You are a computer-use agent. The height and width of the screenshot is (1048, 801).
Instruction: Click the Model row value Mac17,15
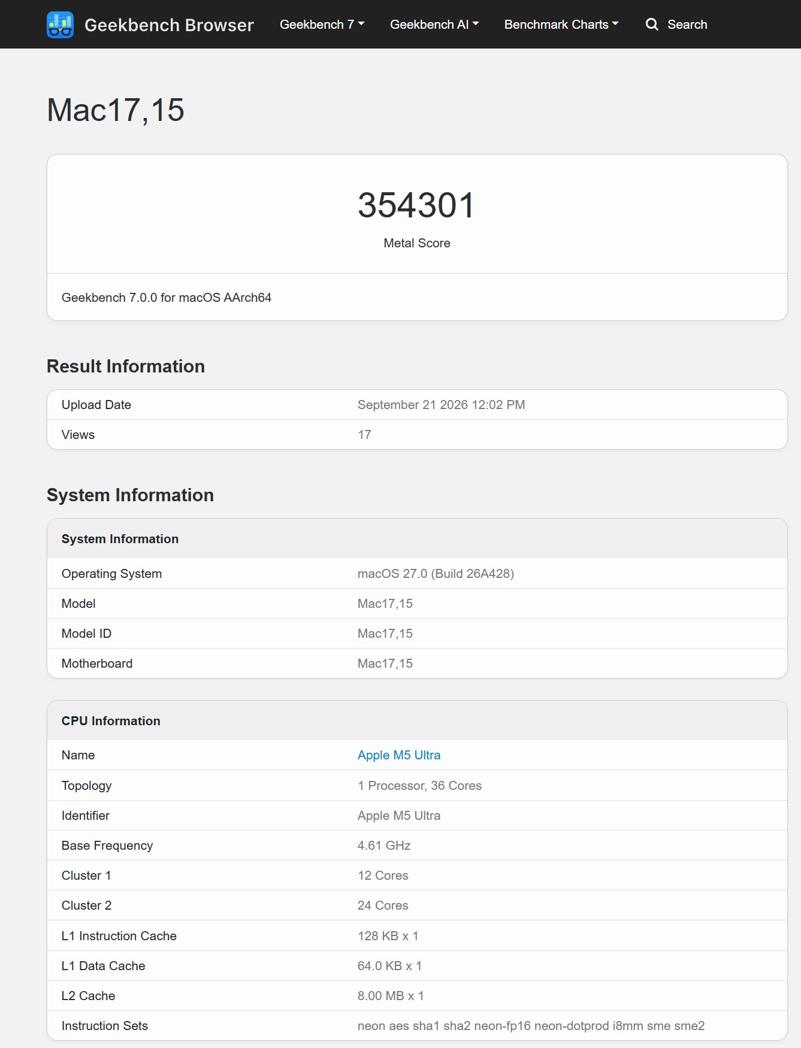pos(385,604)
